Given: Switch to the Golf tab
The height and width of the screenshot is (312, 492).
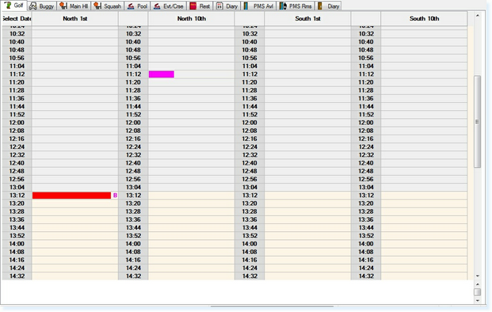Looking at the screenshot, I should (14, 6).
